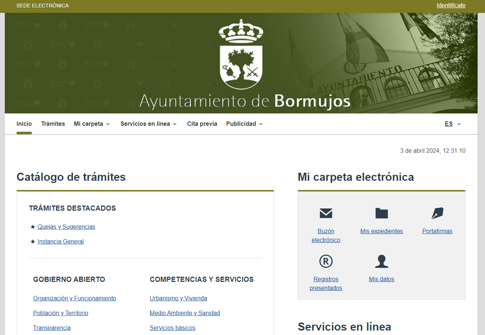485x335 pixels.
Task: Open Registros presentados via the ® icon
Action: pos(325,261)
